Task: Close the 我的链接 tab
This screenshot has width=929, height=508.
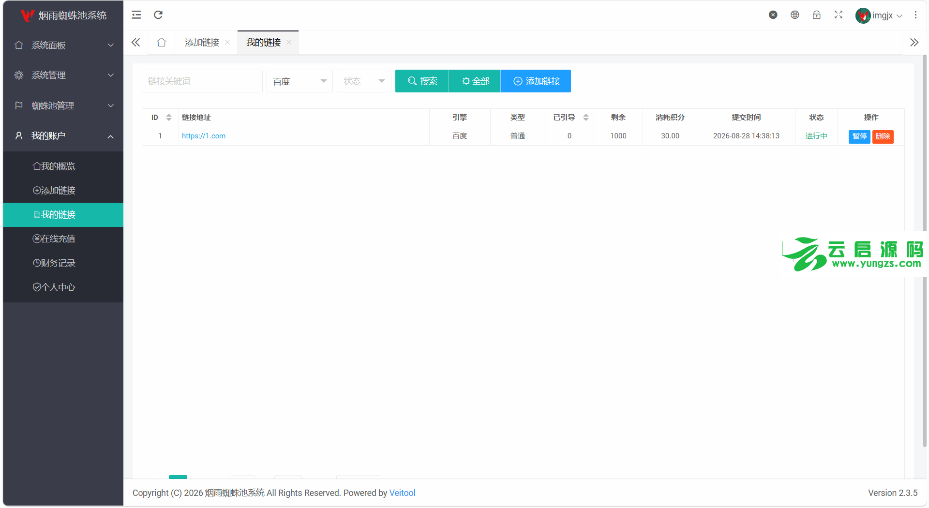Action: pos(289,43)
